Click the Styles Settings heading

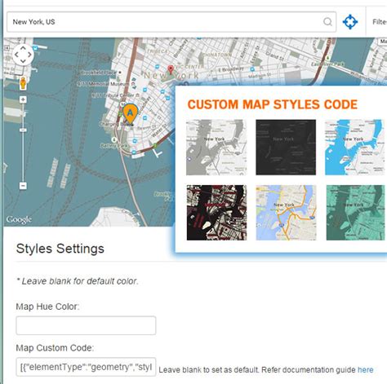click(60, 249)
